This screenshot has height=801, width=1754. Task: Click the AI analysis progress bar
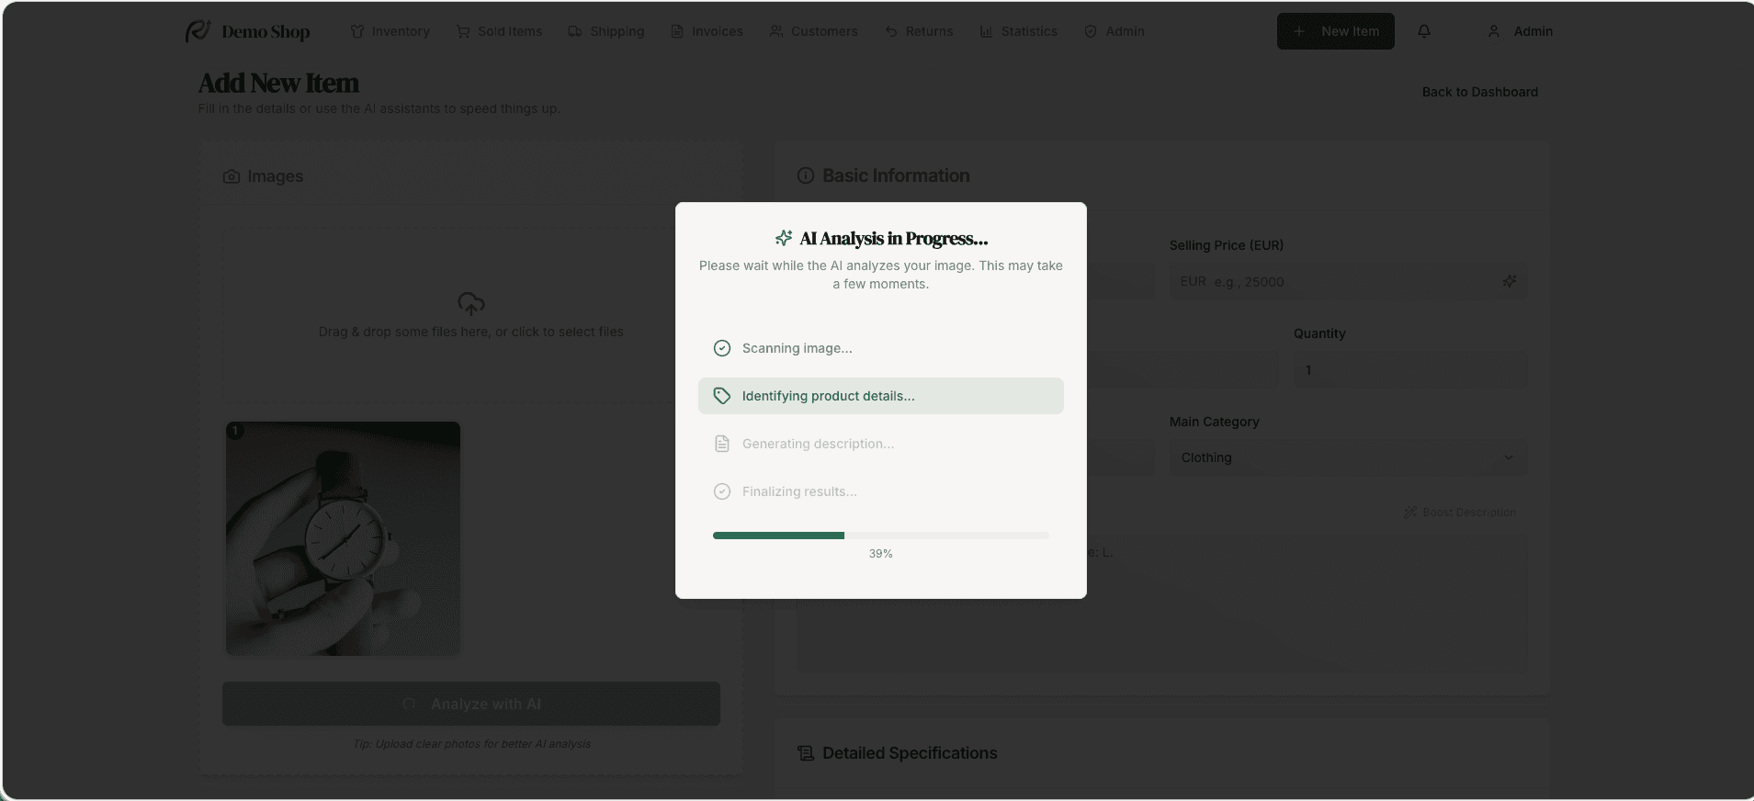pos(880,536)
